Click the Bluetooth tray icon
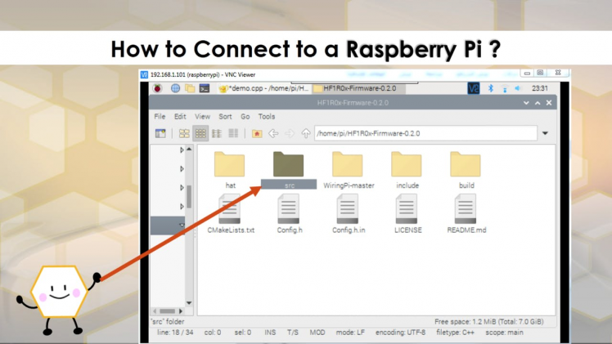This screenshot has height=344, width=612. [x=491, y=88]
